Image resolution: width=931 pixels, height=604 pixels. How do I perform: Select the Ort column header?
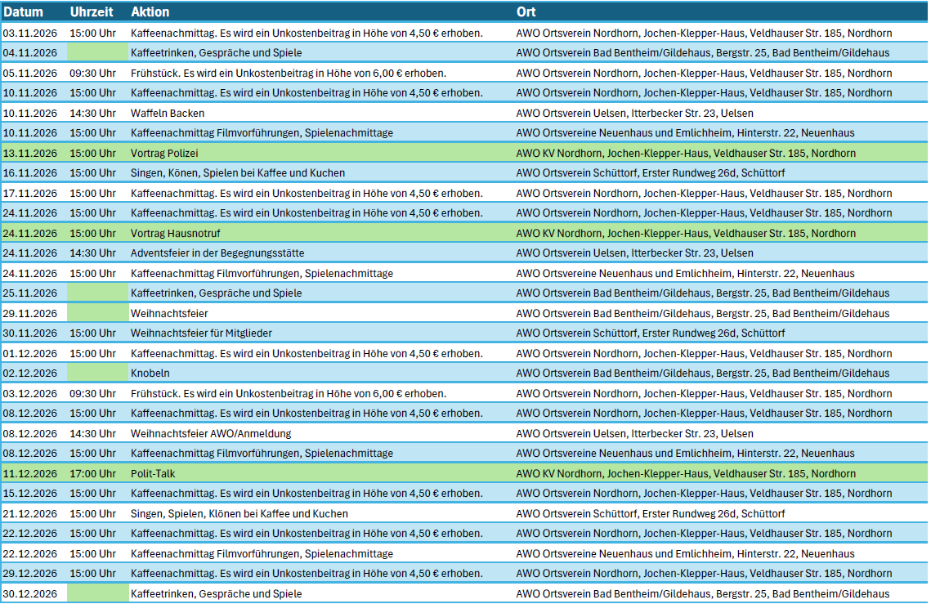[526, 12]
